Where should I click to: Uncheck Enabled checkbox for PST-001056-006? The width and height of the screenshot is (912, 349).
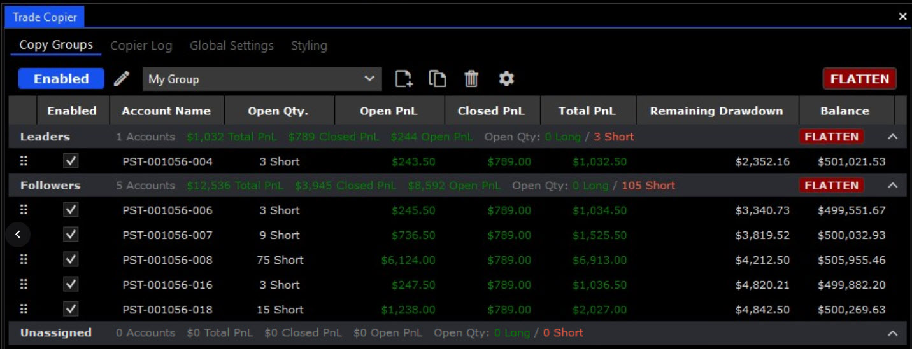71,210
